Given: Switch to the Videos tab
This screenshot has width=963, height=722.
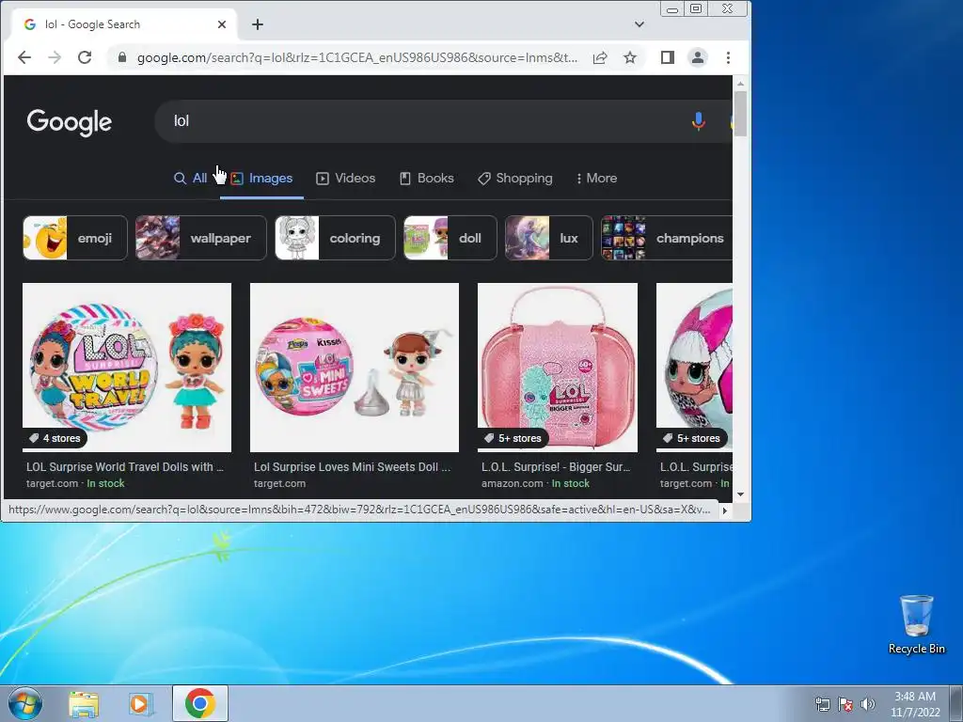Looking at the screenshot, I should click(x=345, y=178).
